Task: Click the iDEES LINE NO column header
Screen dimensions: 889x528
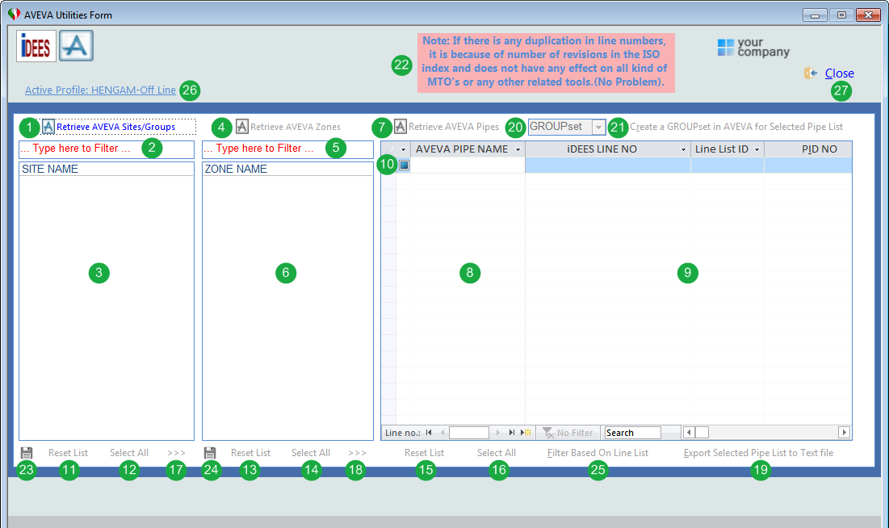Action: pyautogui.click(x=608, y=149)
